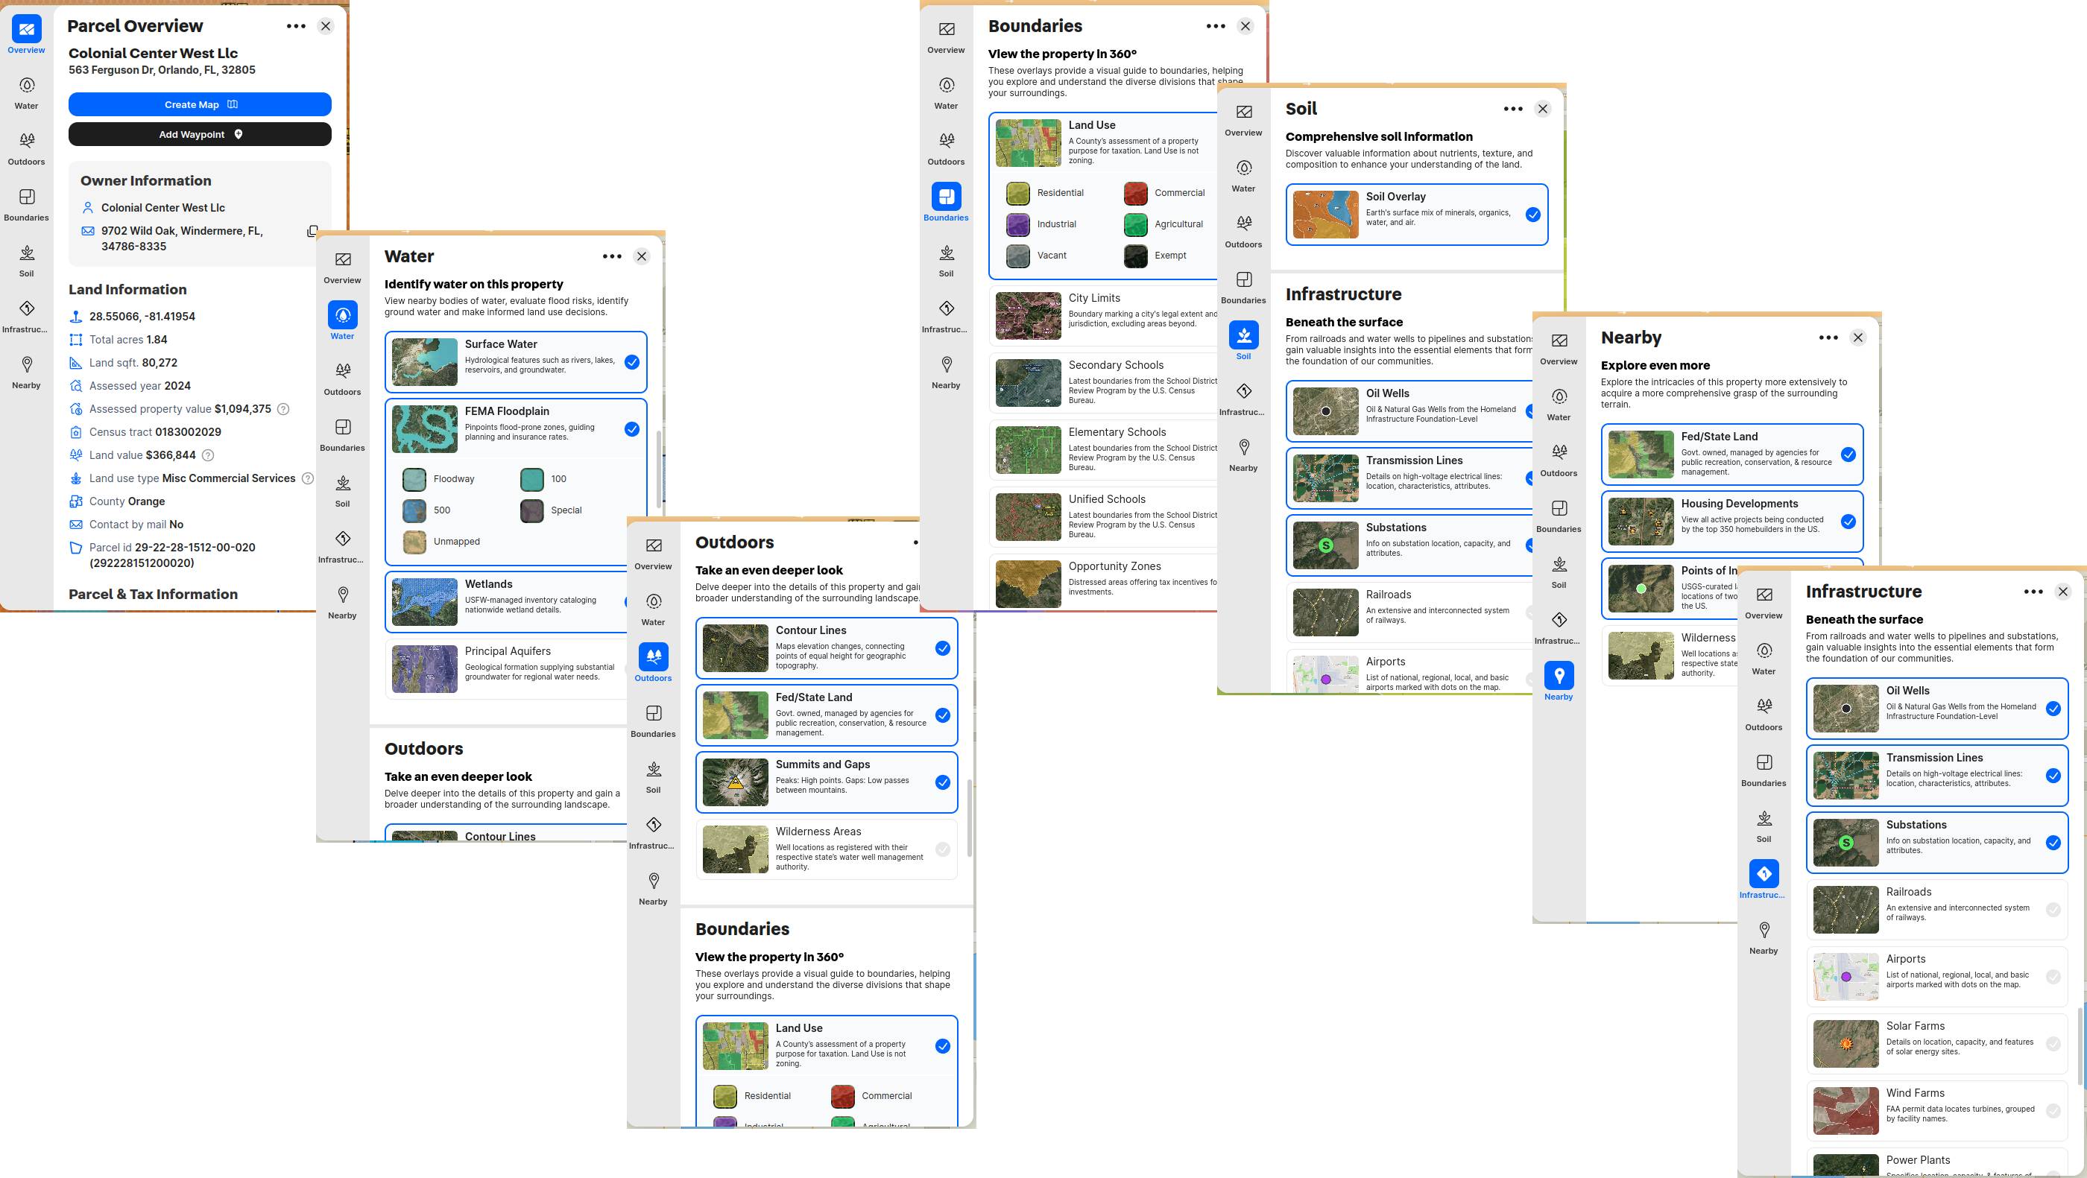The width and height of the screenshot is (2087, 1178).
Task: Show assessed property value help icon
Action: tap(283, 409)
